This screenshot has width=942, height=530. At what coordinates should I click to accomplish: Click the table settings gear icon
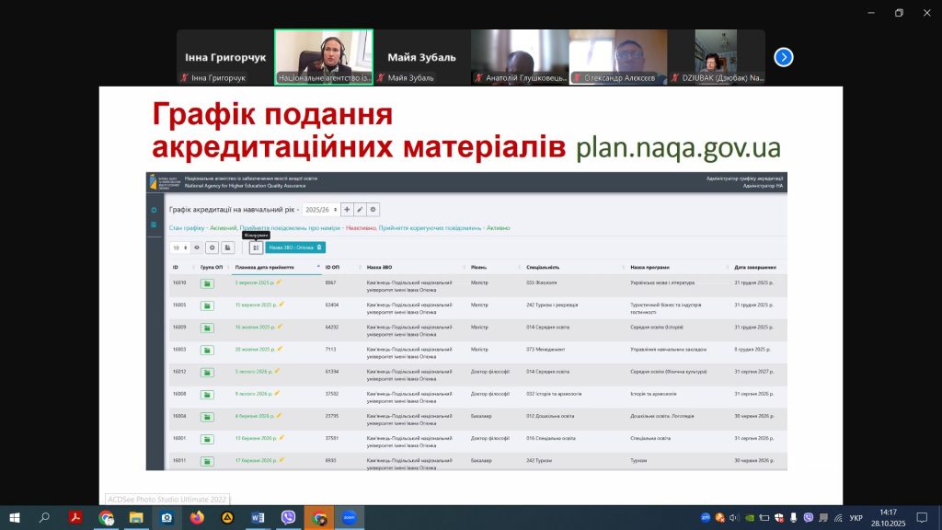click(212, 248)
